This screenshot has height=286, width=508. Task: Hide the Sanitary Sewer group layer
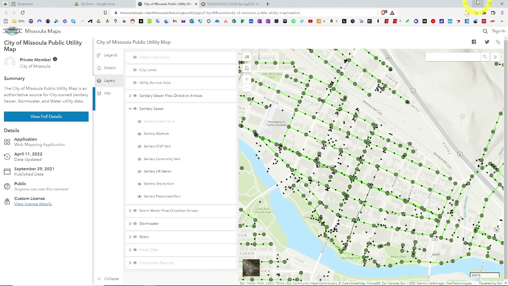point(135,109)
